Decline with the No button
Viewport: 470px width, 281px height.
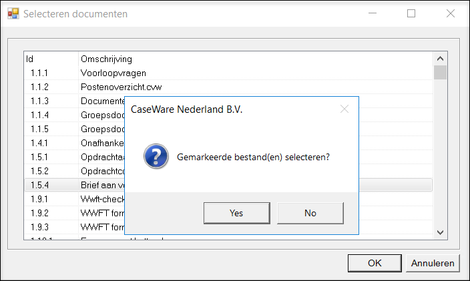pos(310,213)
